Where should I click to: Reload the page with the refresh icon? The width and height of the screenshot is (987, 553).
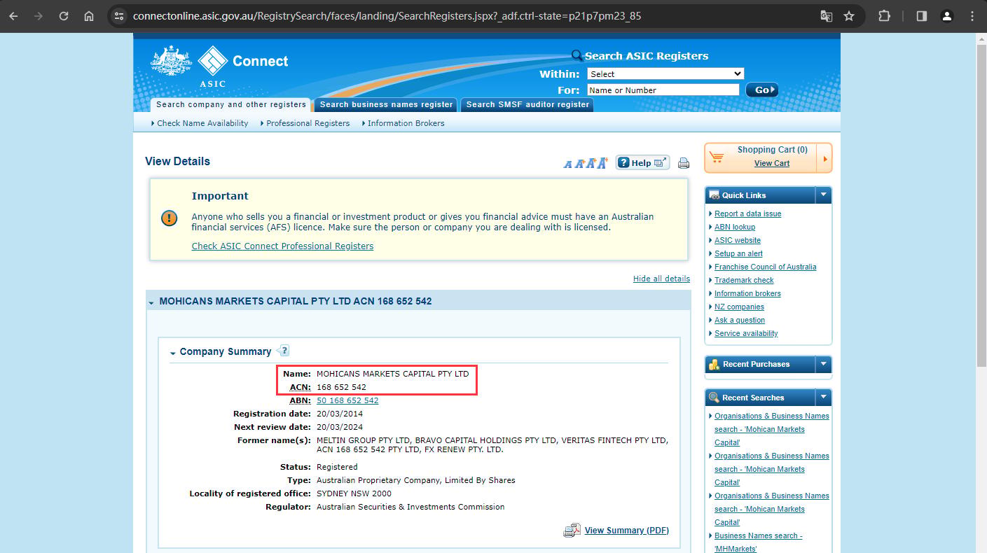(64, 16)
